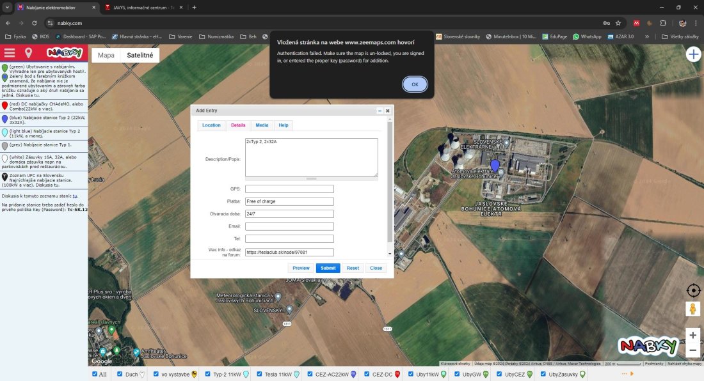Click the blue marker on the map
This screenshot has width=704, height=381.
coord(495,166)
